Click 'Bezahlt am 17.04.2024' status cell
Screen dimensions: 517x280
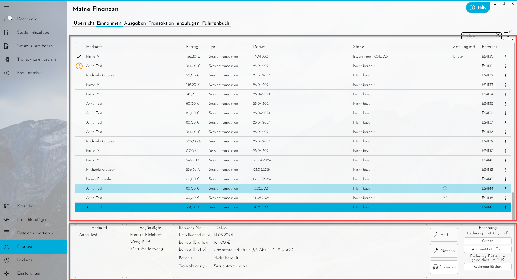tap(400, 57)
